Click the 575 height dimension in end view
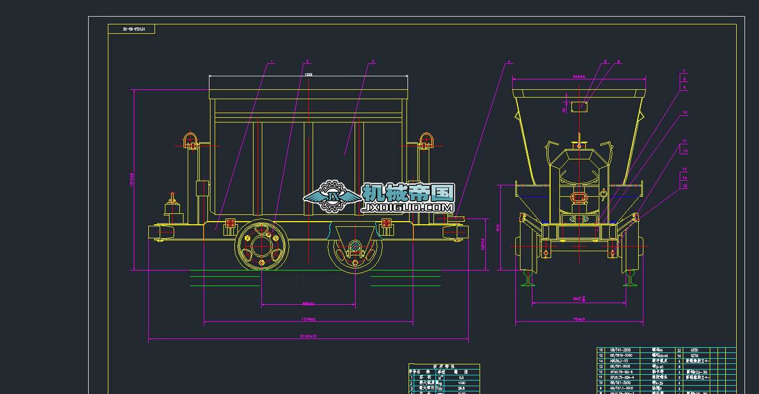 click(x=498, y=227)
